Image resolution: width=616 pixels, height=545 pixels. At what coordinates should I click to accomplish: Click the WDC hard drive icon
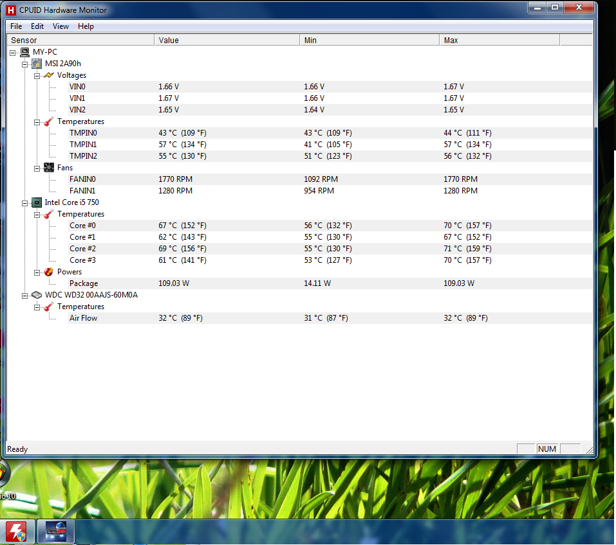pyautogui.click(x=37, y=295)
